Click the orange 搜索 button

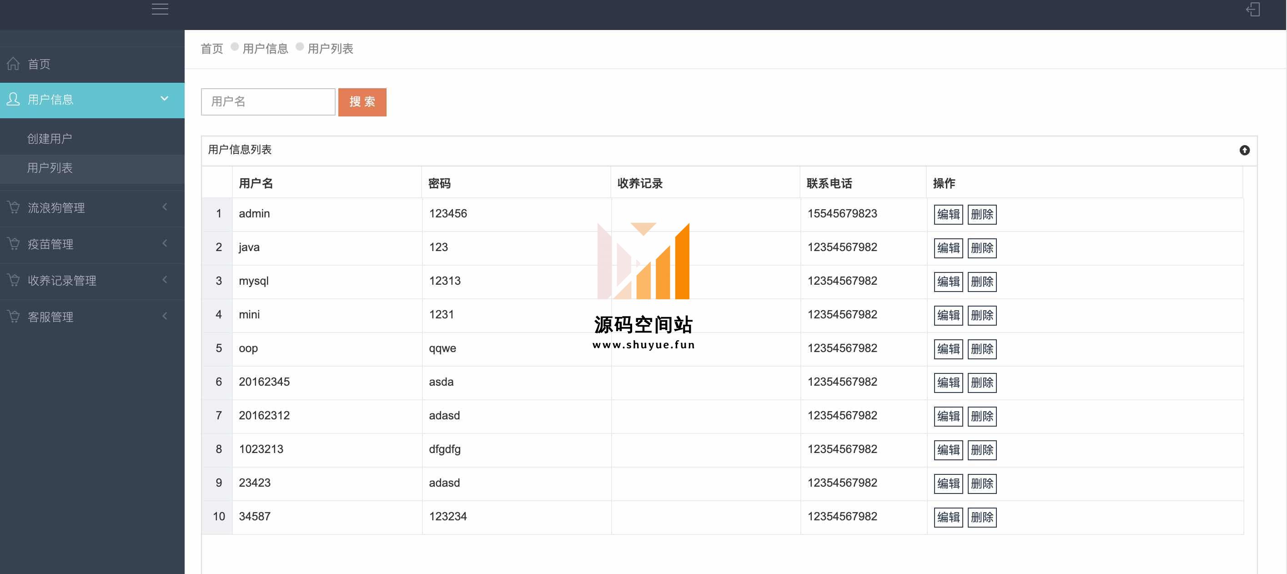point(362,102)
